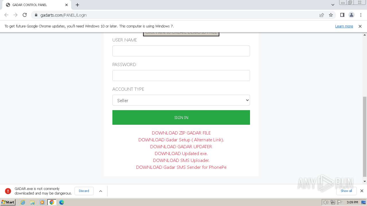Screen dimensions: 367x206
Task: Open Windows Media Player from taskbar
Action: tap(42, 202)
